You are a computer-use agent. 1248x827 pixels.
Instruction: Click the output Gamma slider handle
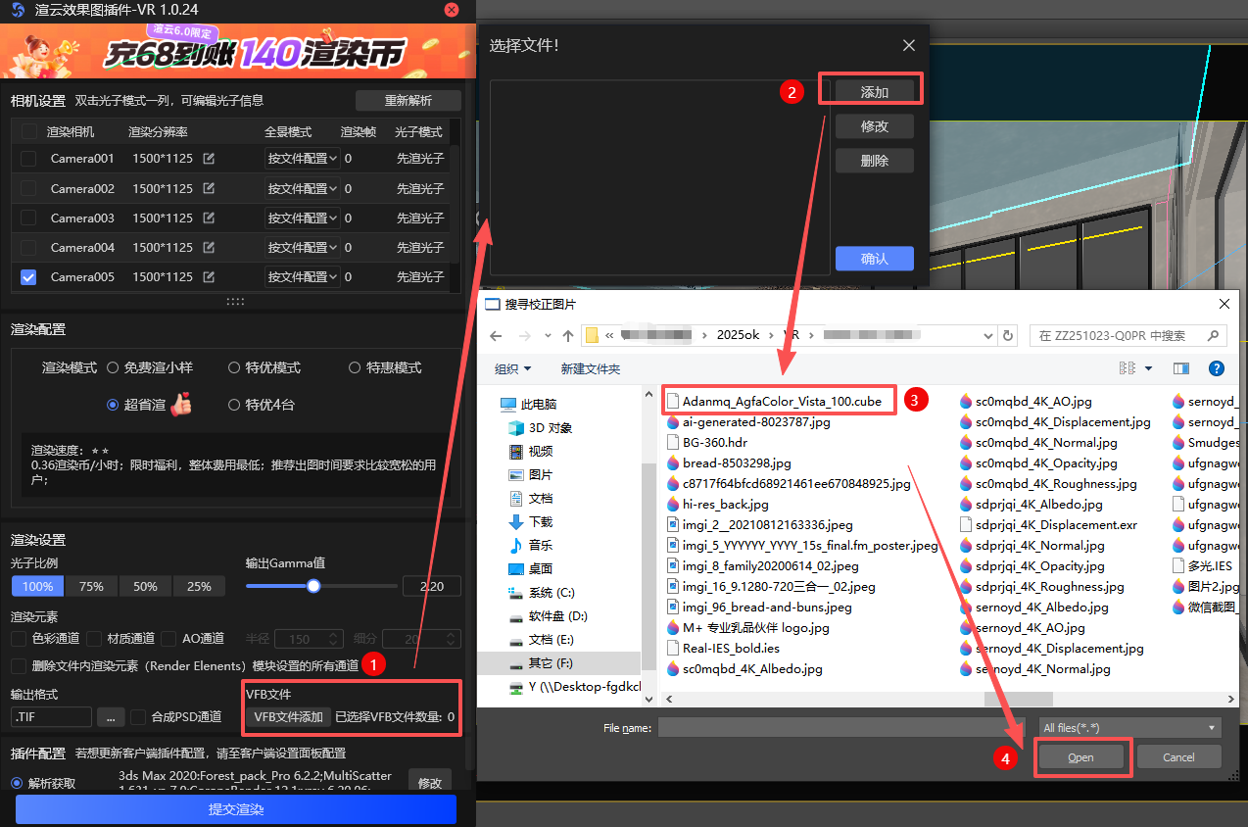point(313,586)
